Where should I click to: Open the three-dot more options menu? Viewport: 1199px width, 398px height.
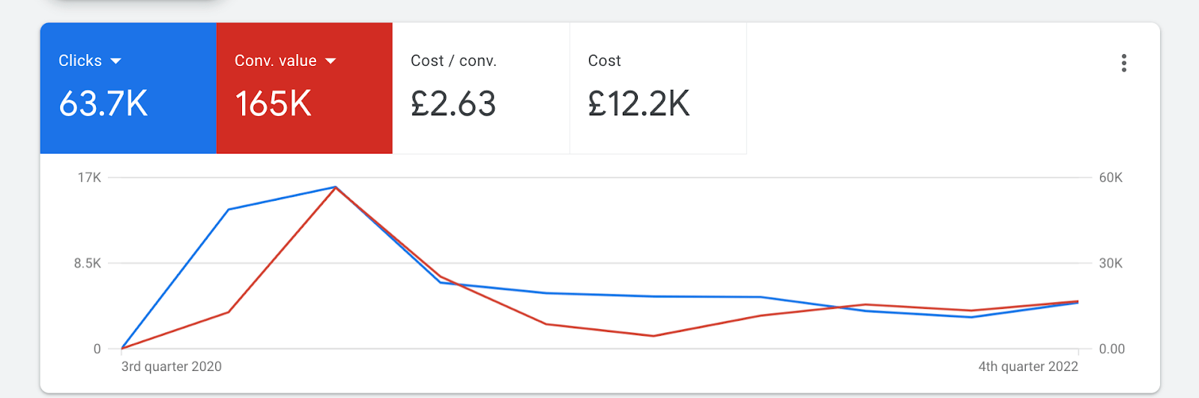tap(1123, 63)
